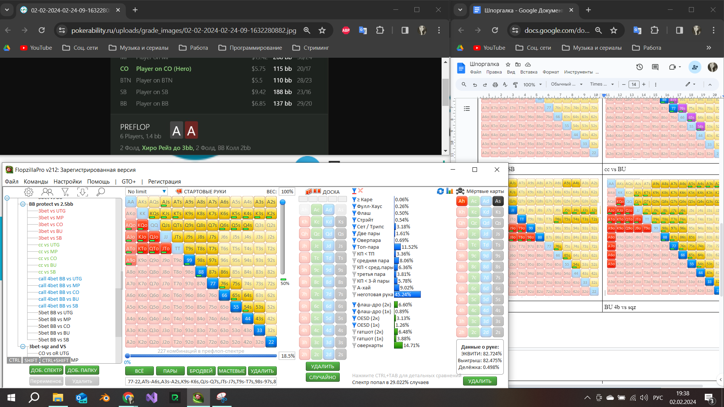The width and height of the screenshot is (724, 407).
Task: Click the range text input field
Action: pyautogui.click(x=201, y=382)
